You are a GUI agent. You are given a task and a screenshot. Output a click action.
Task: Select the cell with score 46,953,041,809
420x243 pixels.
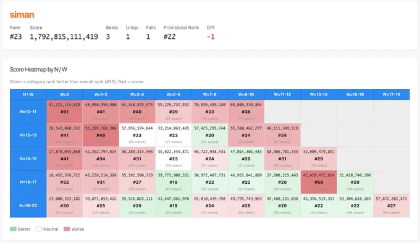[x=246, y=182]
